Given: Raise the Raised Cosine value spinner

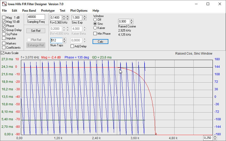Looking at the screenshot, I should tap(132, 20).
